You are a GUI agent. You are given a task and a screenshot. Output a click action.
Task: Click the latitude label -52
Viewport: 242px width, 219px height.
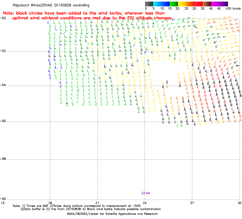click(x=3, y=51)
